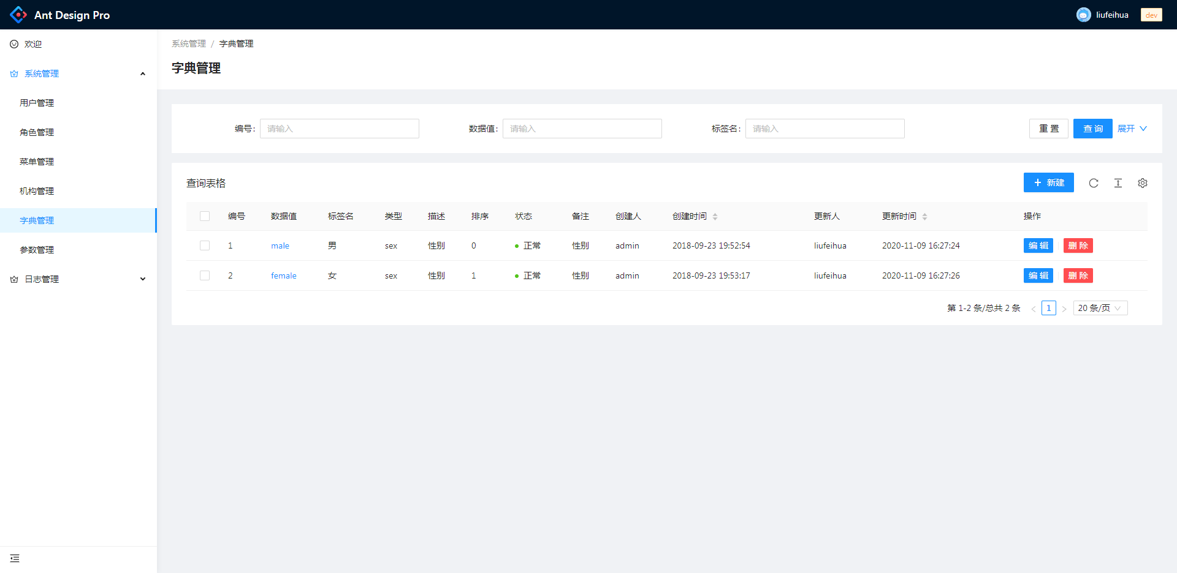Open 用户管理 in the sidebar

[37, 103]
